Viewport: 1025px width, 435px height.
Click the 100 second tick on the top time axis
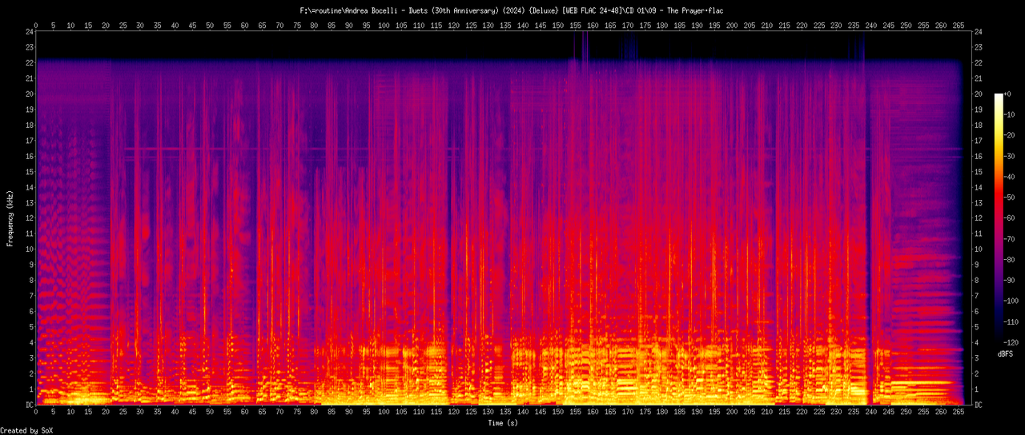(x=384, y=24)
